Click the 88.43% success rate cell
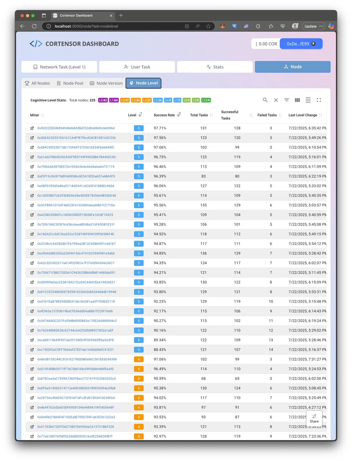Image resolution: width=352 pixels, height=461 pixels. click(160, 350)
